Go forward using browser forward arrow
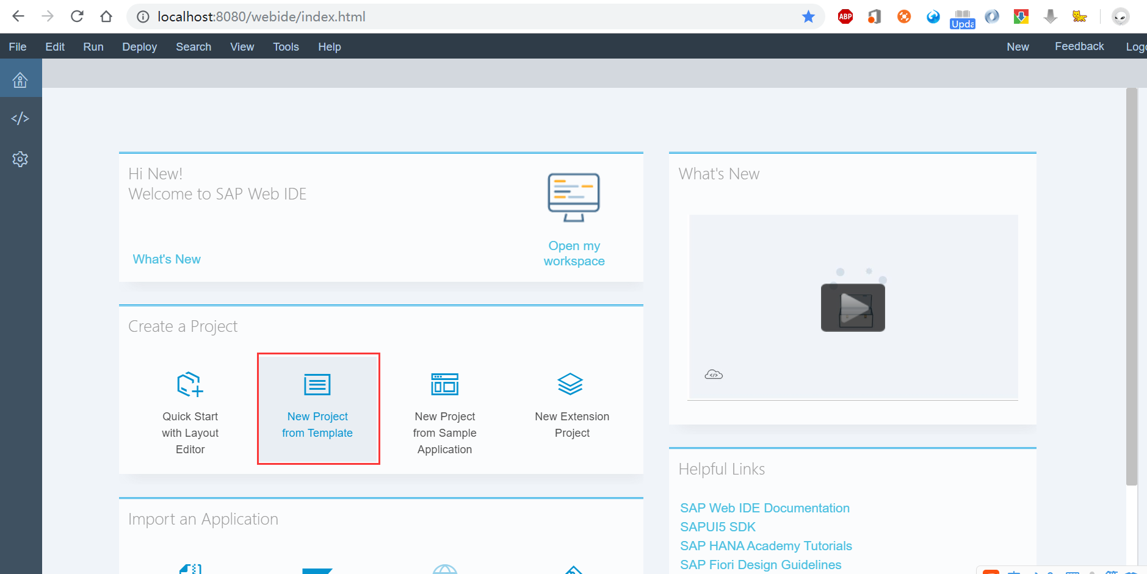 (x=48, y=16)
